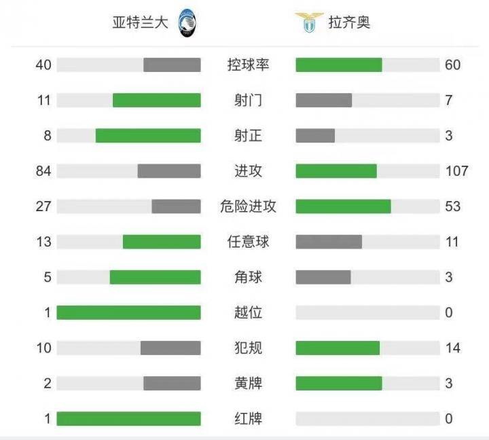Click Lazio's gray shots-on-target bar showing 3
This screenshot has width=489, height=440.
coord(315,136)
